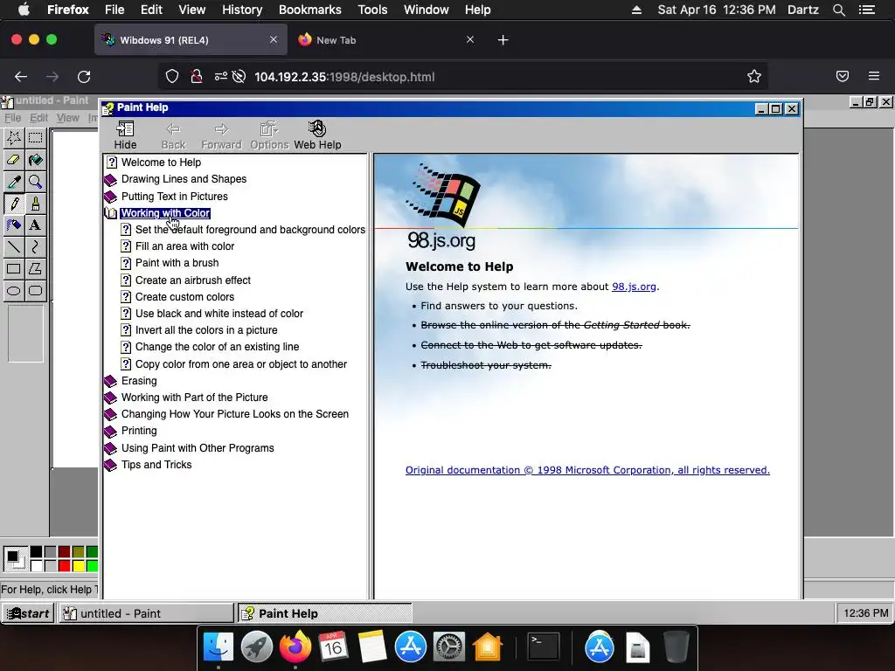
Task: Switch to untitled - Paint taskbar button
Action: point(145,613)
